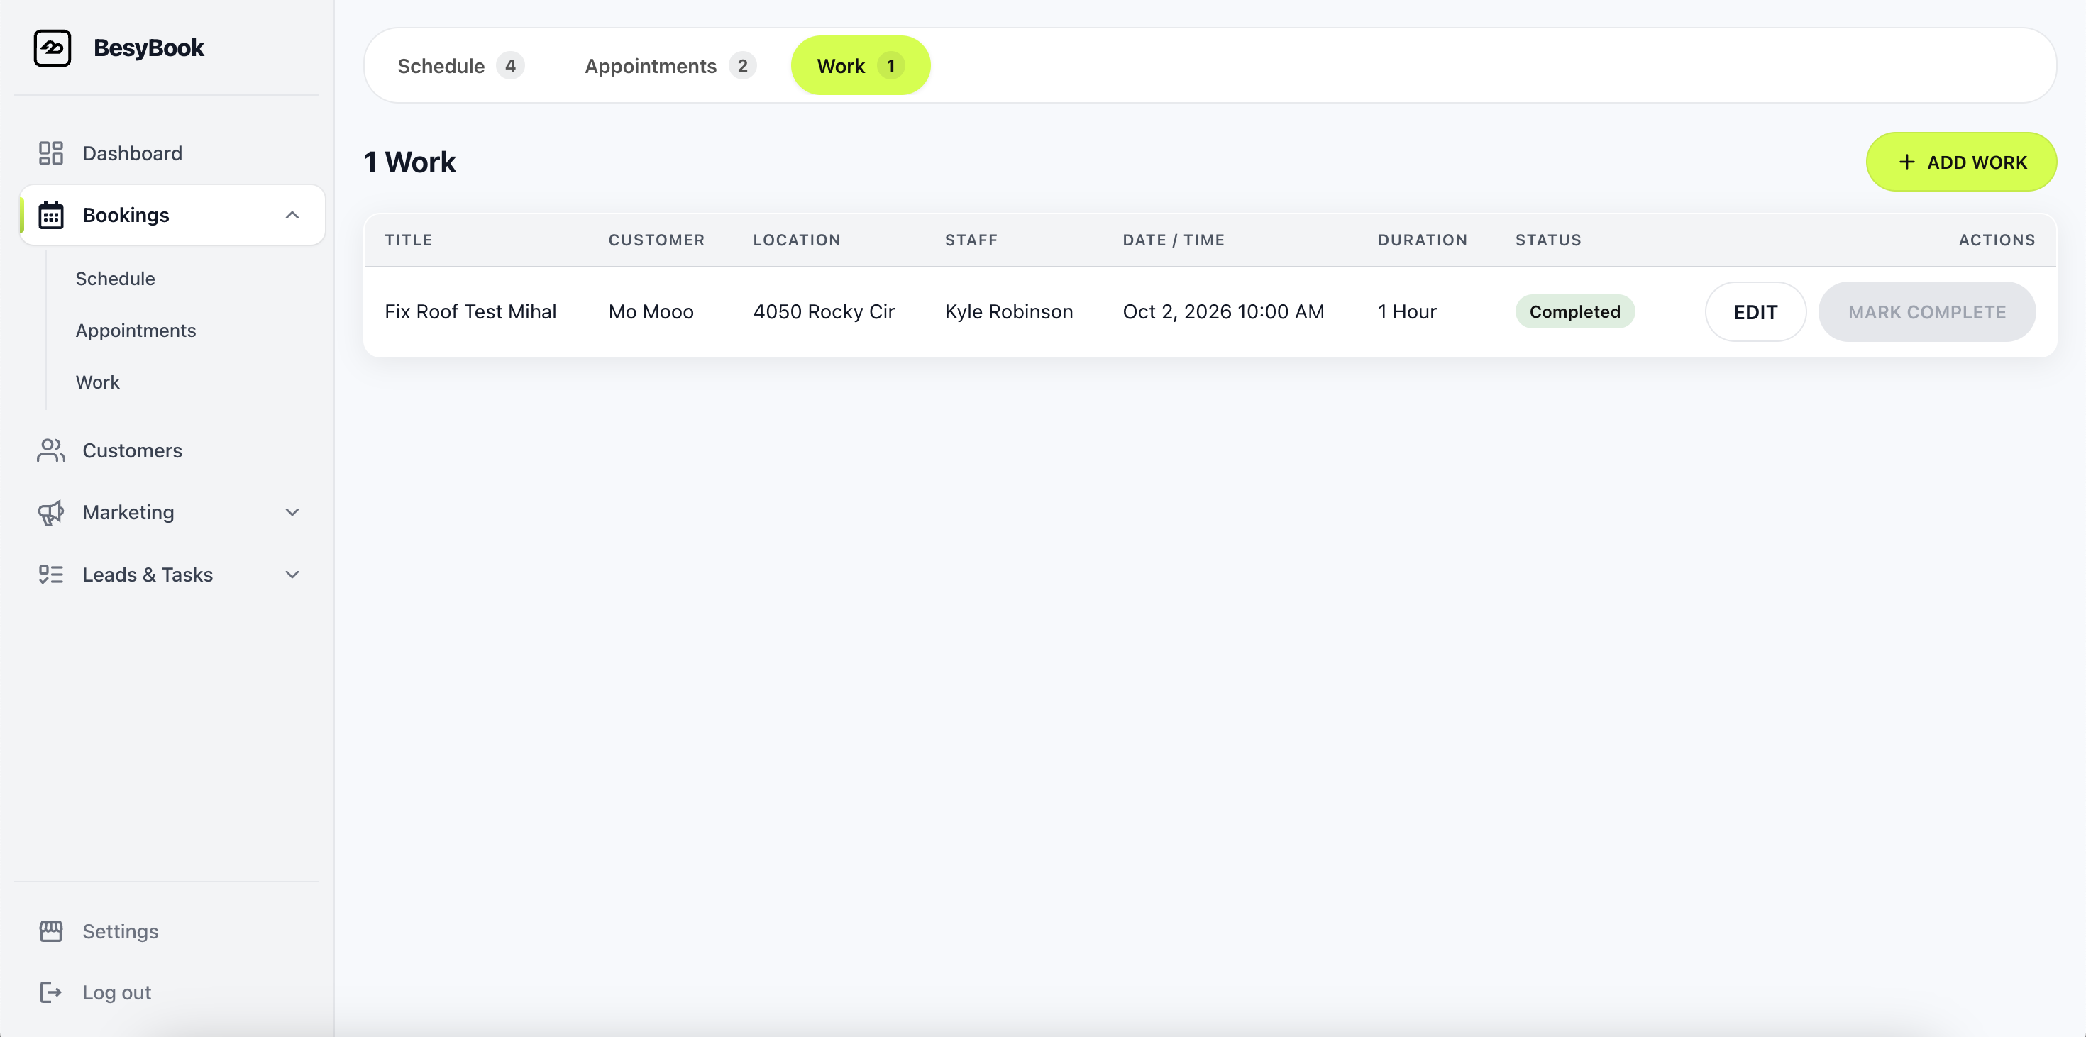Click staff name Kyle Robinson
Image resolution: width=2086 pixels, height=1037 pixels.
point(1009,311)
